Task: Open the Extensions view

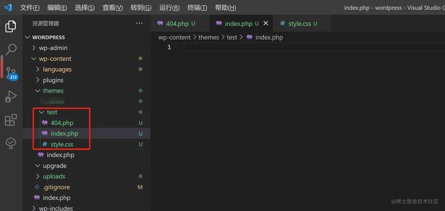Action: (11, 120)
